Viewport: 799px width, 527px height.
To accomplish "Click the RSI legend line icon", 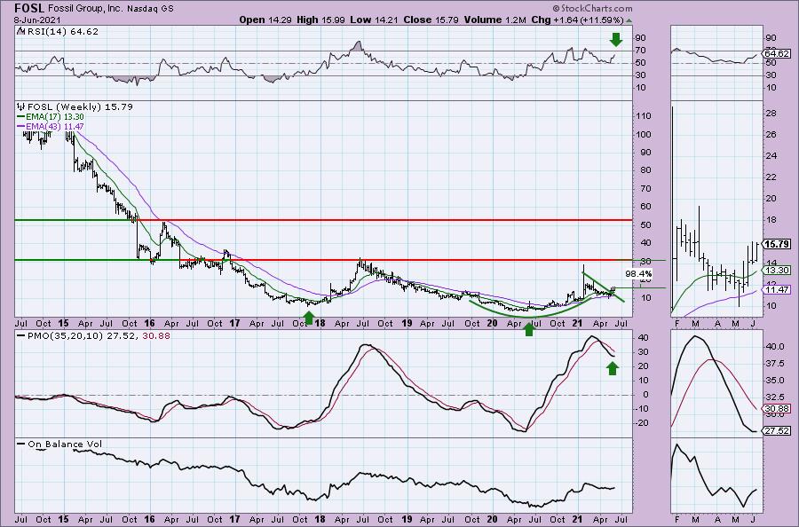I will tap(20, 31).
